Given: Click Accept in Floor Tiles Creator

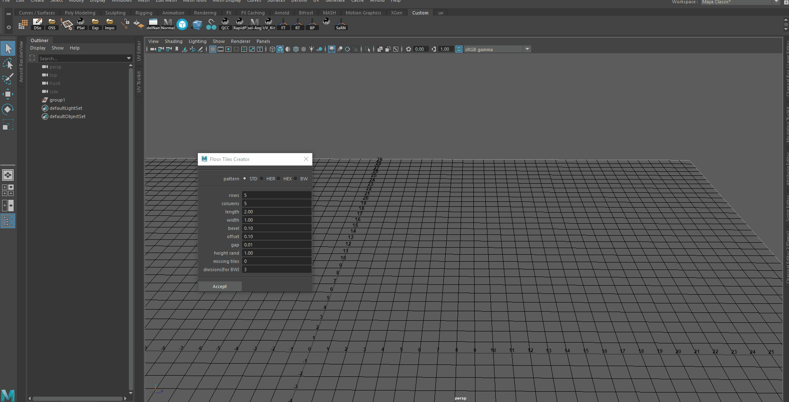Looking at the screenshot, I should click(x=220, y=286).
